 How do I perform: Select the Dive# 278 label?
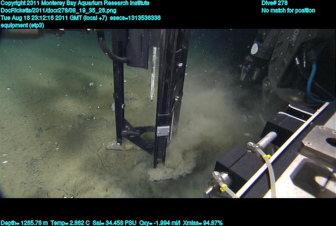(x=274, y=3)
